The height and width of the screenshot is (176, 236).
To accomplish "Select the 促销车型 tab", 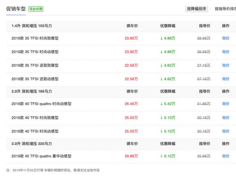I will (16, 9).
